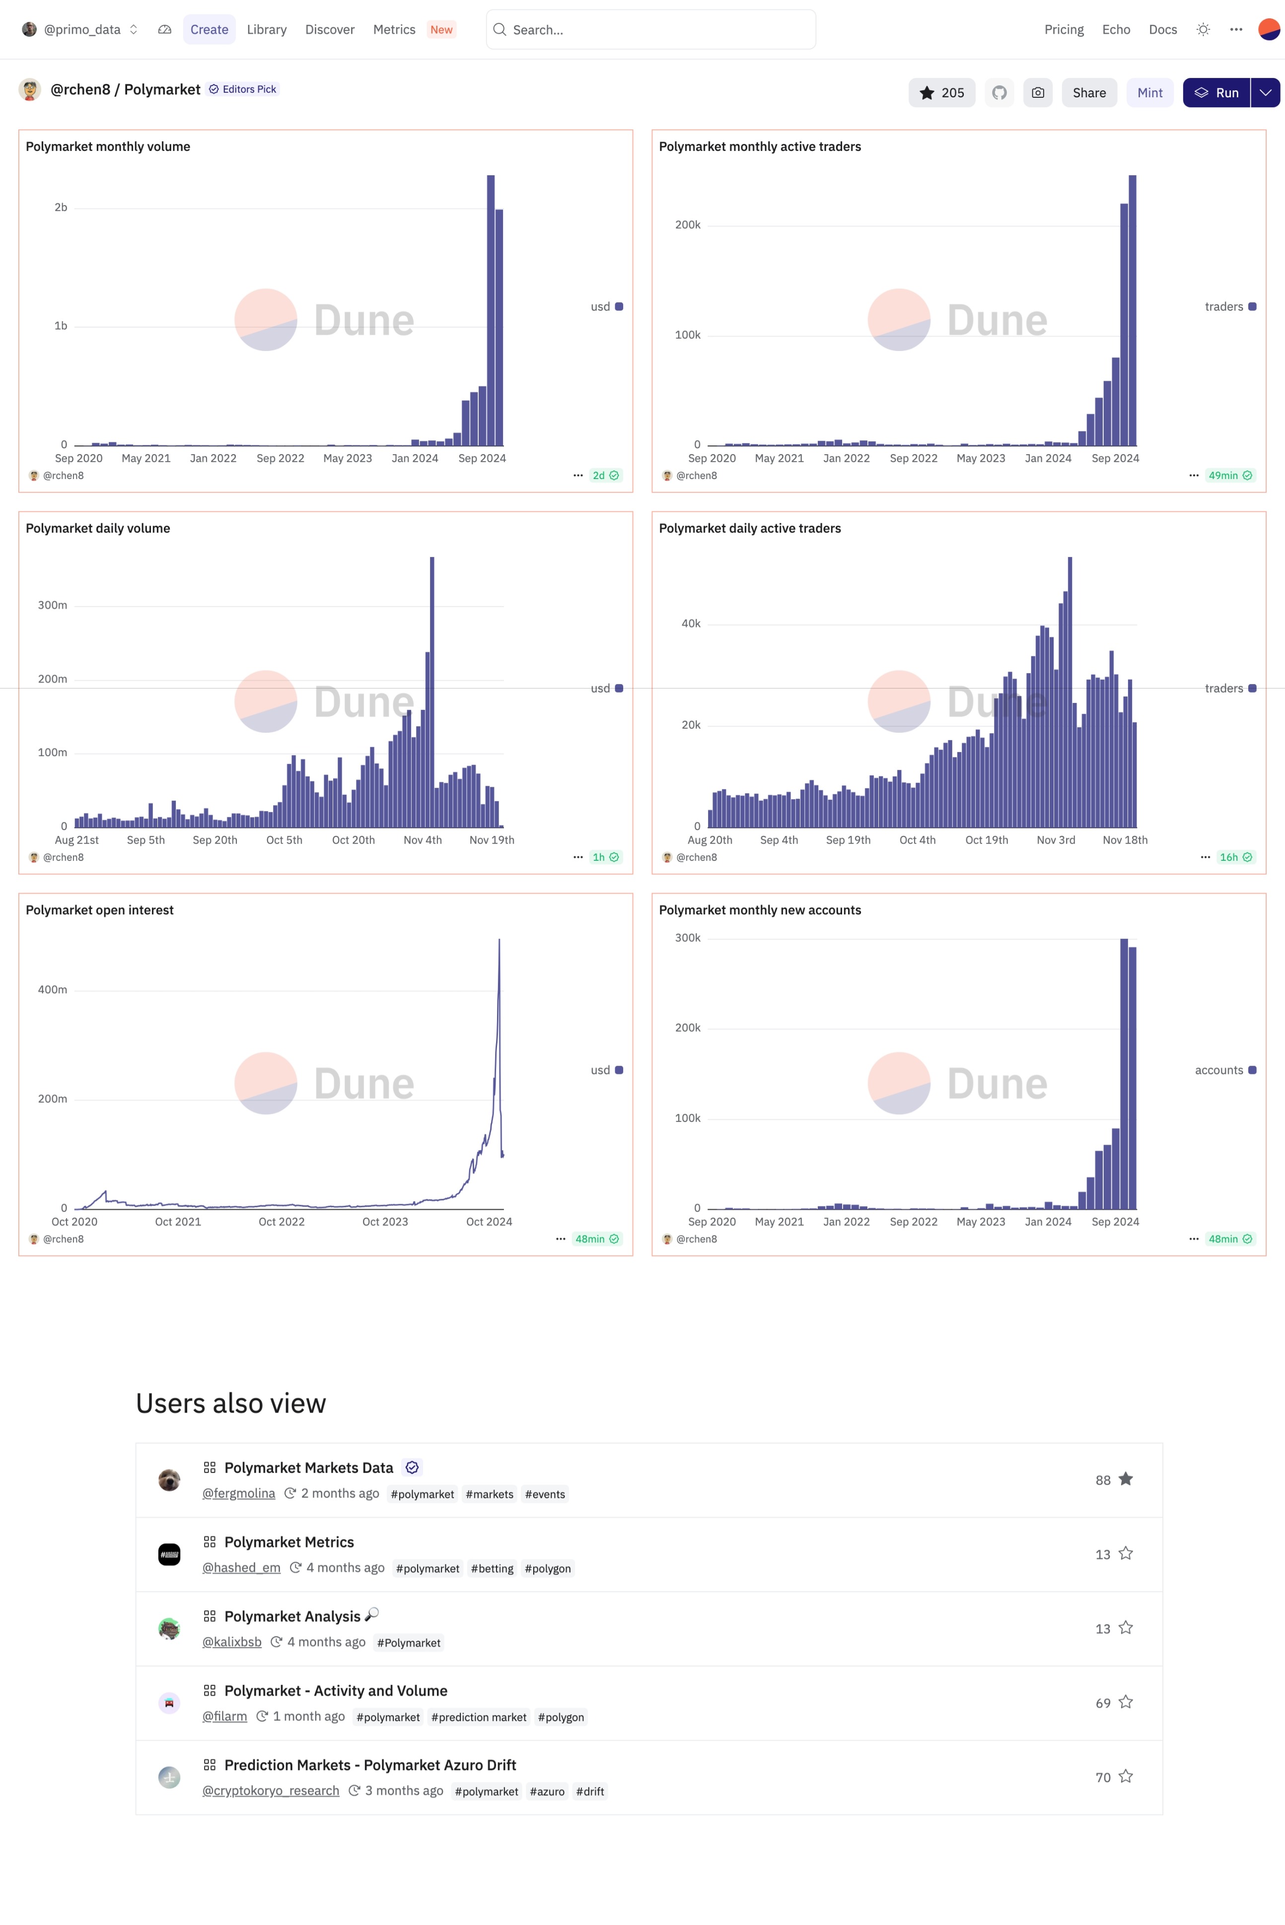Open the three-dot menu in top navigation
This screenshot has height=1925, width=1285.
coord(1236,29)
